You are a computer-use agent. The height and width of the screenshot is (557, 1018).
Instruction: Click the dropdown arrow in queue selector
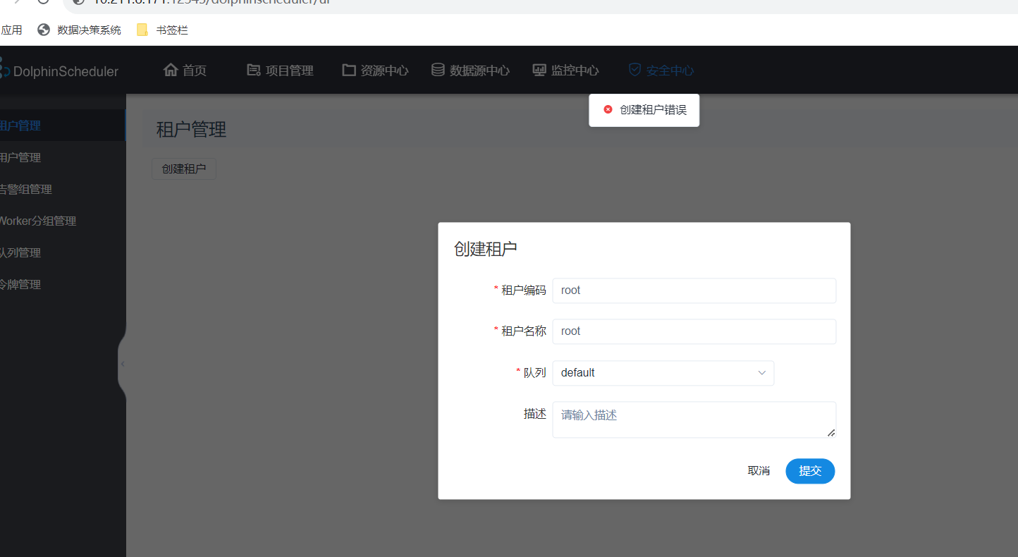762,373
